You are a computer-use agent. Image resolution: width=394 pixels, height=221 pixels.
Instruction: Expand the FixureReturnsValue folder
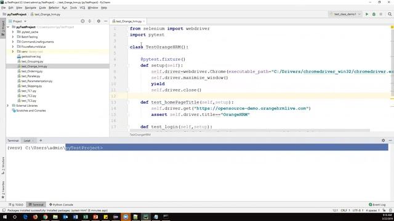(x=13, y=47)
